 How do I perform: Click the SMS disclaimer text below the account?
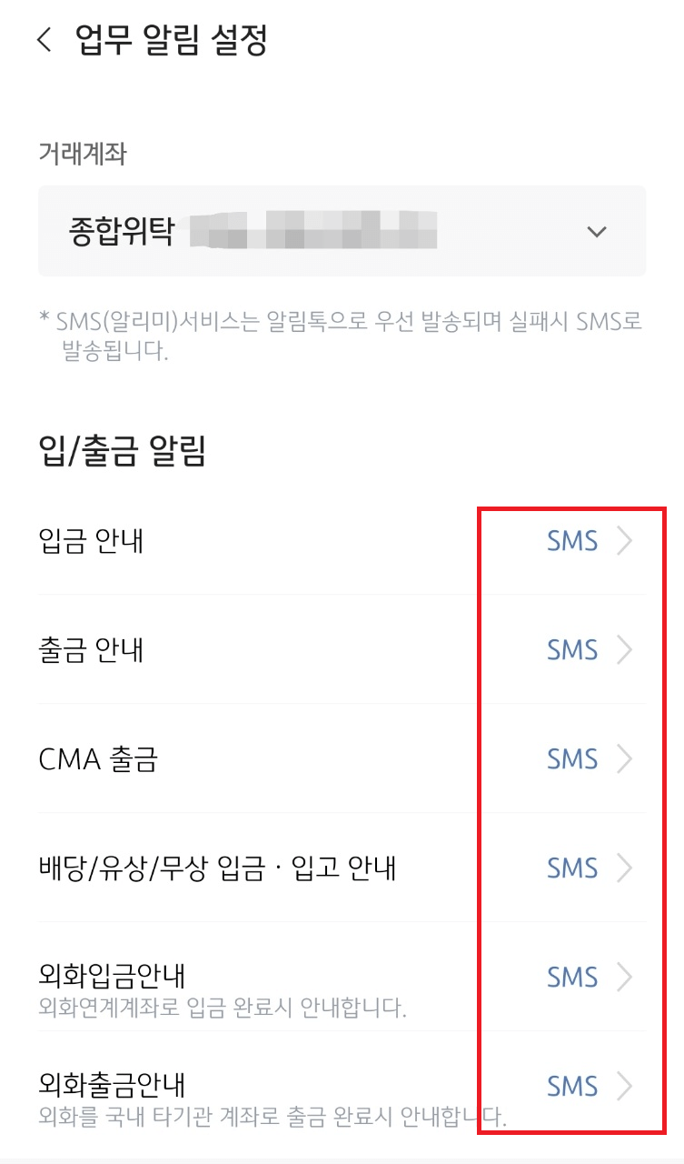click(341, 332)
